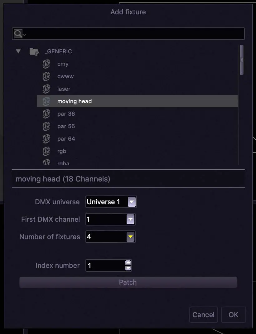Open the Number of fixtures dropdown

[x=130, y=237]
